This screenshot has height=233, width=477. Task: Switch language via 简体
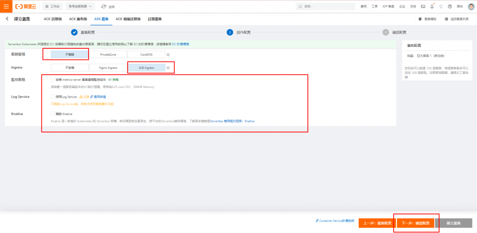coord(460,7)
